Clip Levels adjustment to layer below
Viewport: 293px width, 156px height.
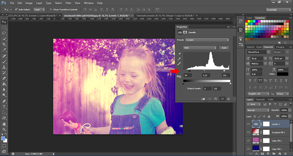click(x=203, y=99)
